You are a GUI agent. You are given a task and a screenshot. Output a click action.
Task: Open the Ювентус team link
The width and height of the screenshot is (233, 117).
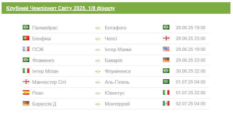[115, 93]
